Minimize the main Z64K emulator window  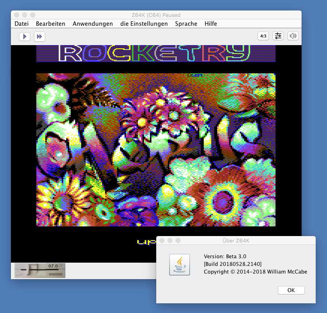25,15
